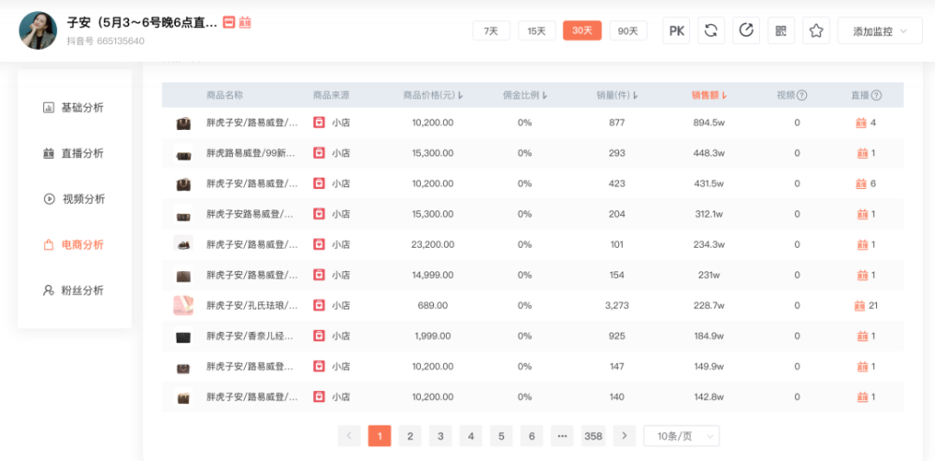This screenshot has width=935, height=461.
Task: Click the 商品名称 column header
Action: (x=224, y=94)
